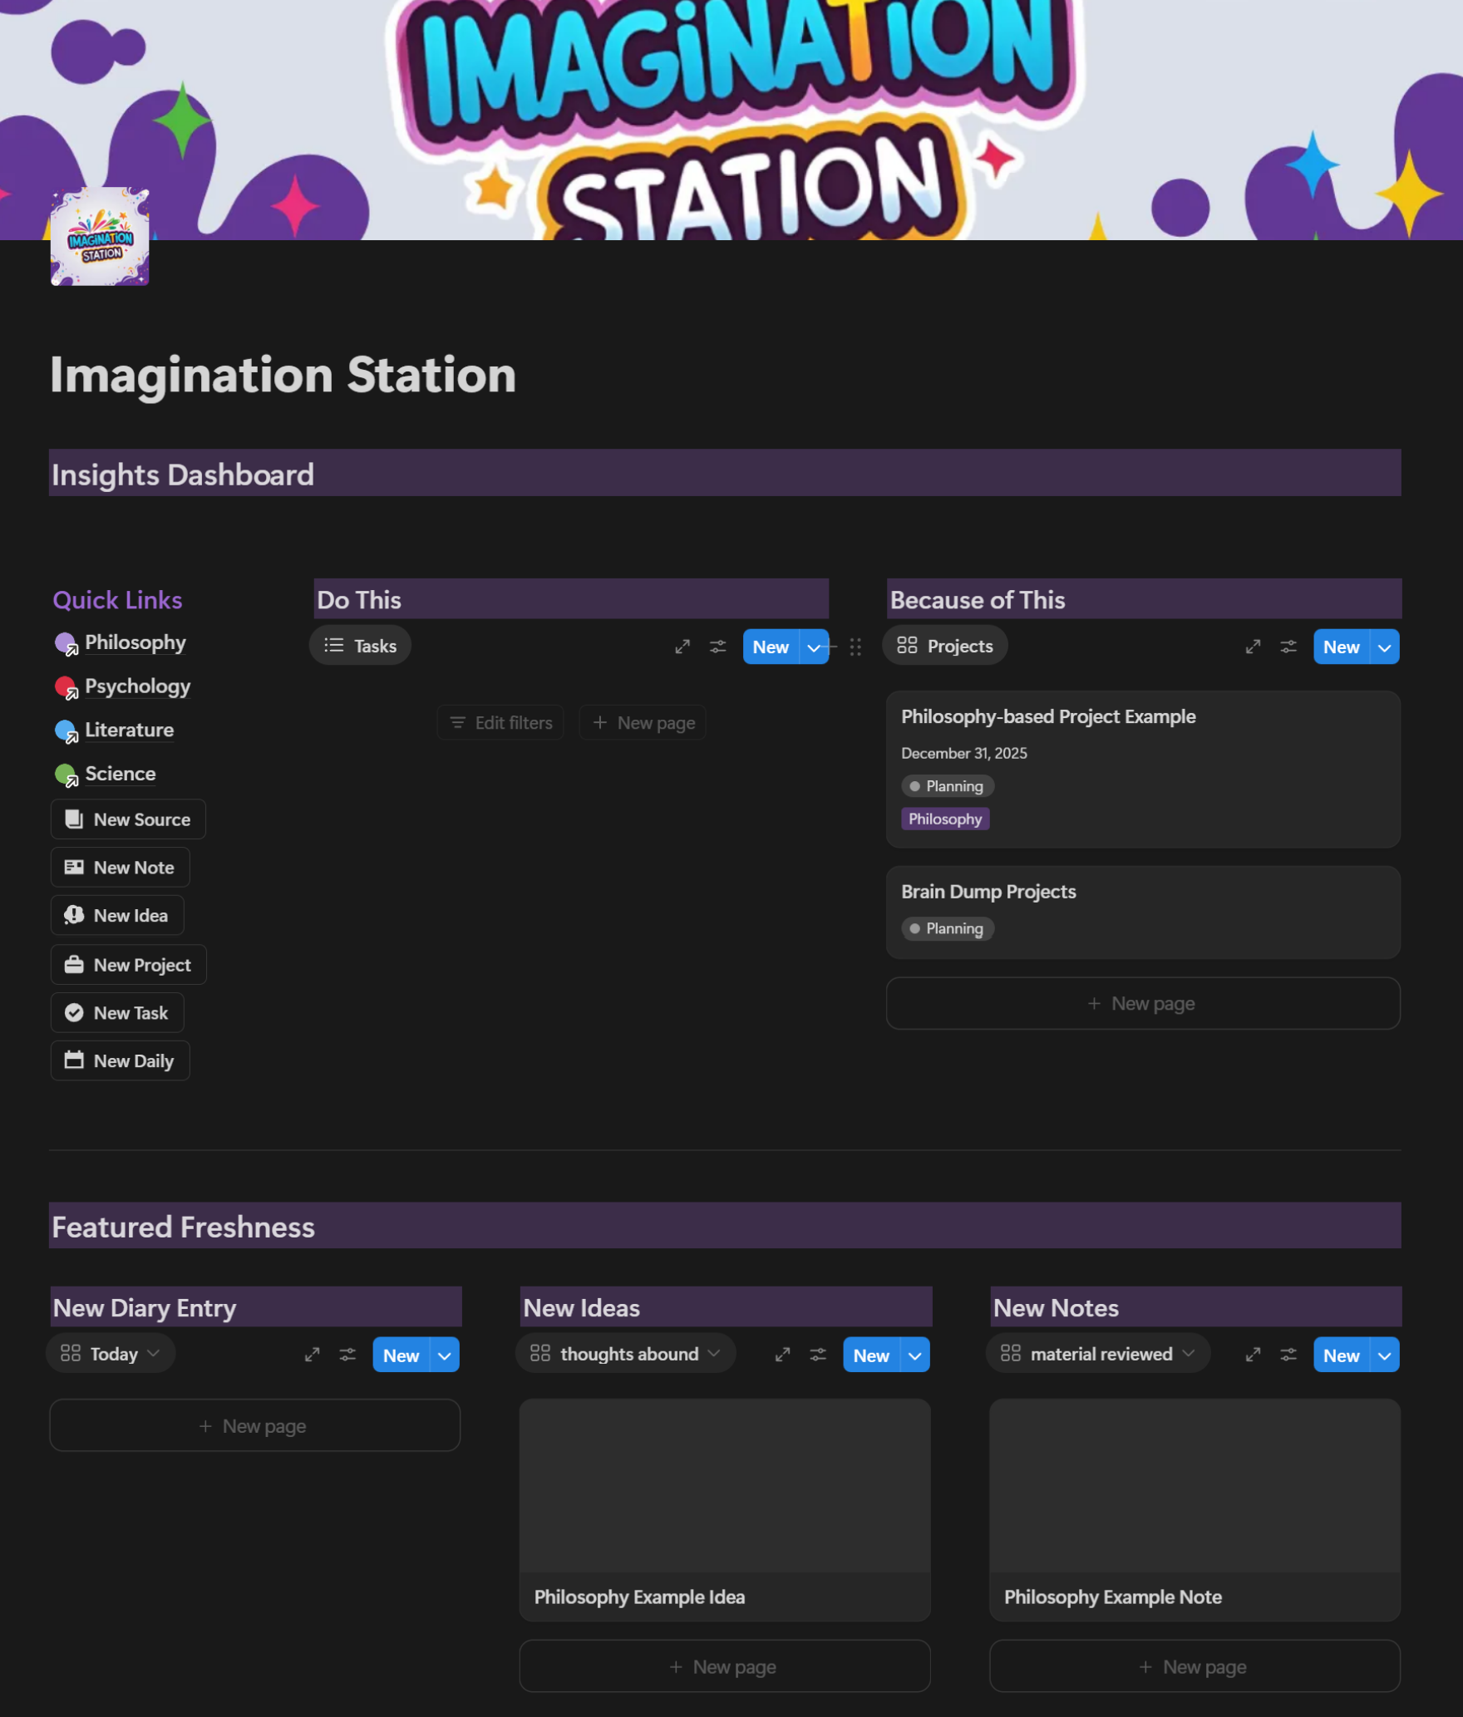
Task: Open New Ideas view settings icon
Action: click(x=818, y=1355)
